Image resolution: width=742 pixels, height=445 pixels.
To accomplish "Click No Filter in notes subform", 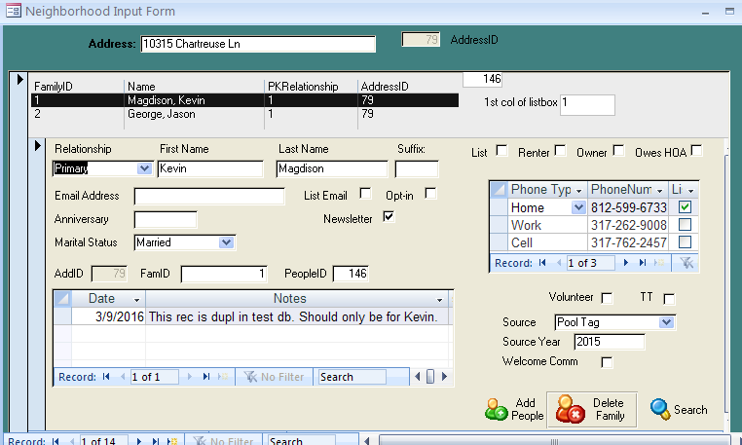I will click(x=274, y=377).
